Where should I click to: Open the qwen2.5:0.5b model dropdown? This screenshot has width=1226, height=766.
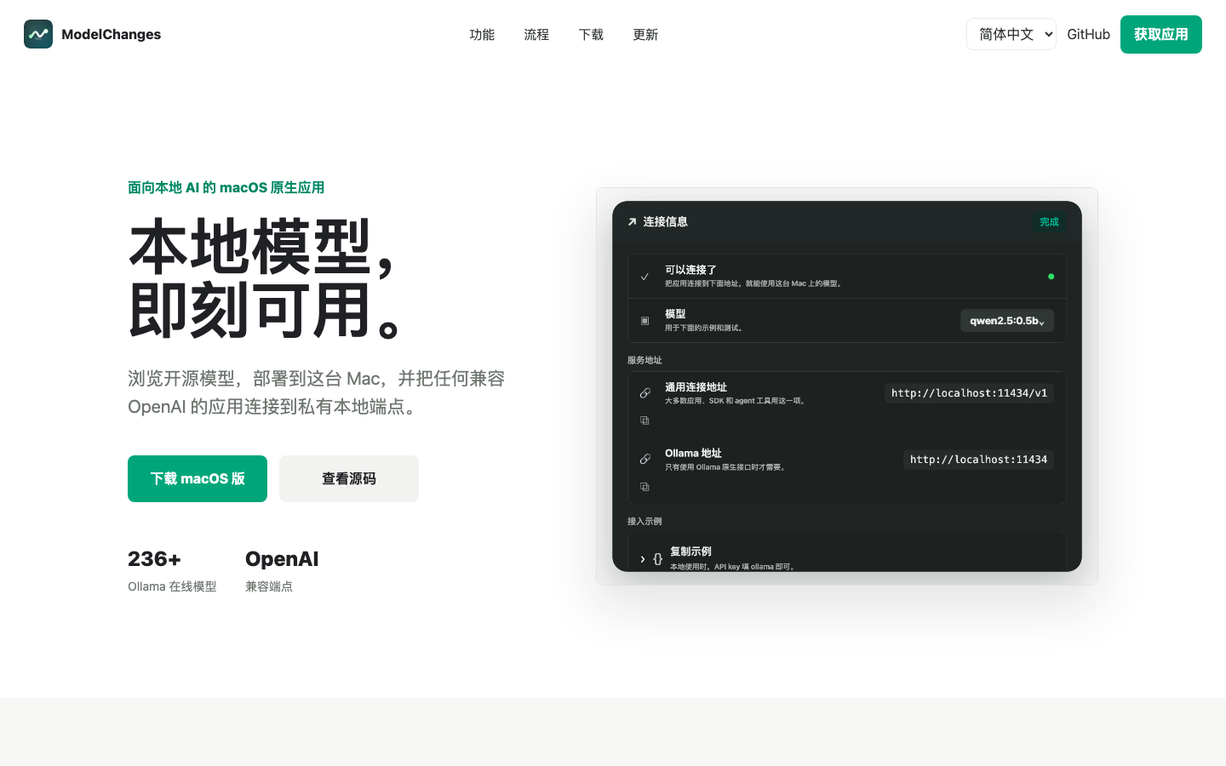1007,321
